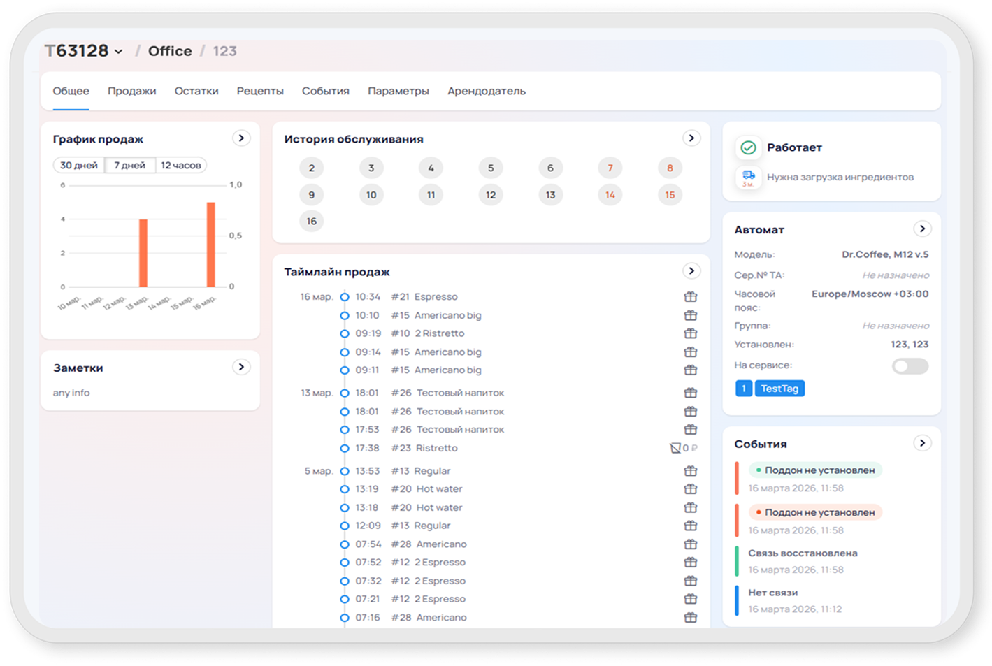
Task: Select the 12 часов chart period
Action: click(180, 166)
